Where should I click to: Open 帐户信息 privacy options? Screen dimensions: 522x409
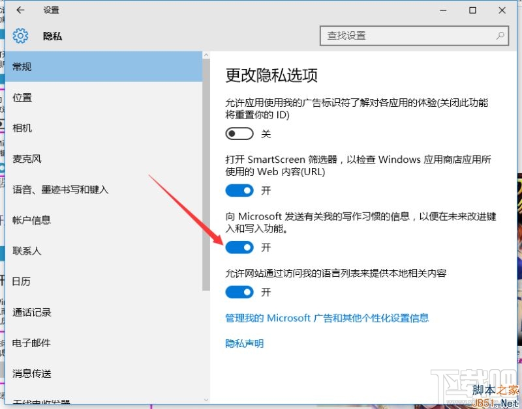click(x=33, y=219)
